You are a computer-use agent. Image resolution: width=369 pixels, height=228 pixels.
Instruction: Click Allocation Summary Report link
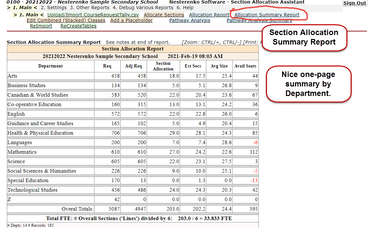267,15
